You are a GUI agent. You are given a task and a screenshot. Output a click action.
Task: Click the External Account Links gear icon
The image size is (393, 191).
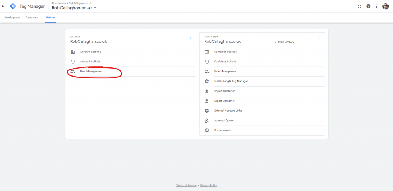coord(207,111)
